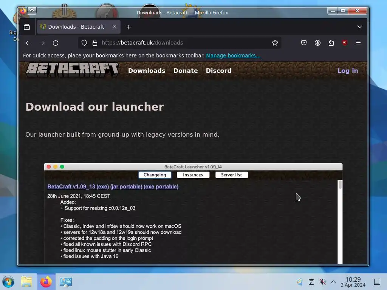Screen dimensions: 387x290
Task: Click the Firefox View icon in tab bar
Action: coord(27,27)
